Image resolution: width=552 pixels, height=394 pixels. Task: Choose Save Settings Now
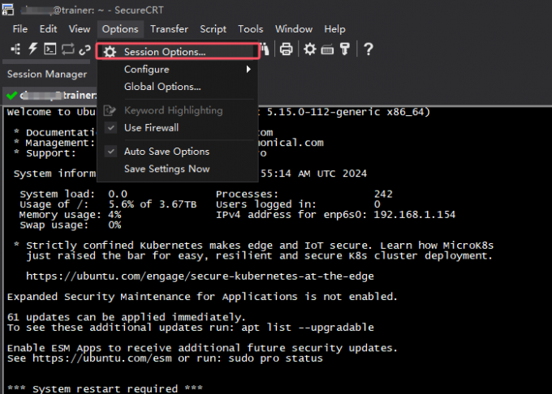point(178,169)
